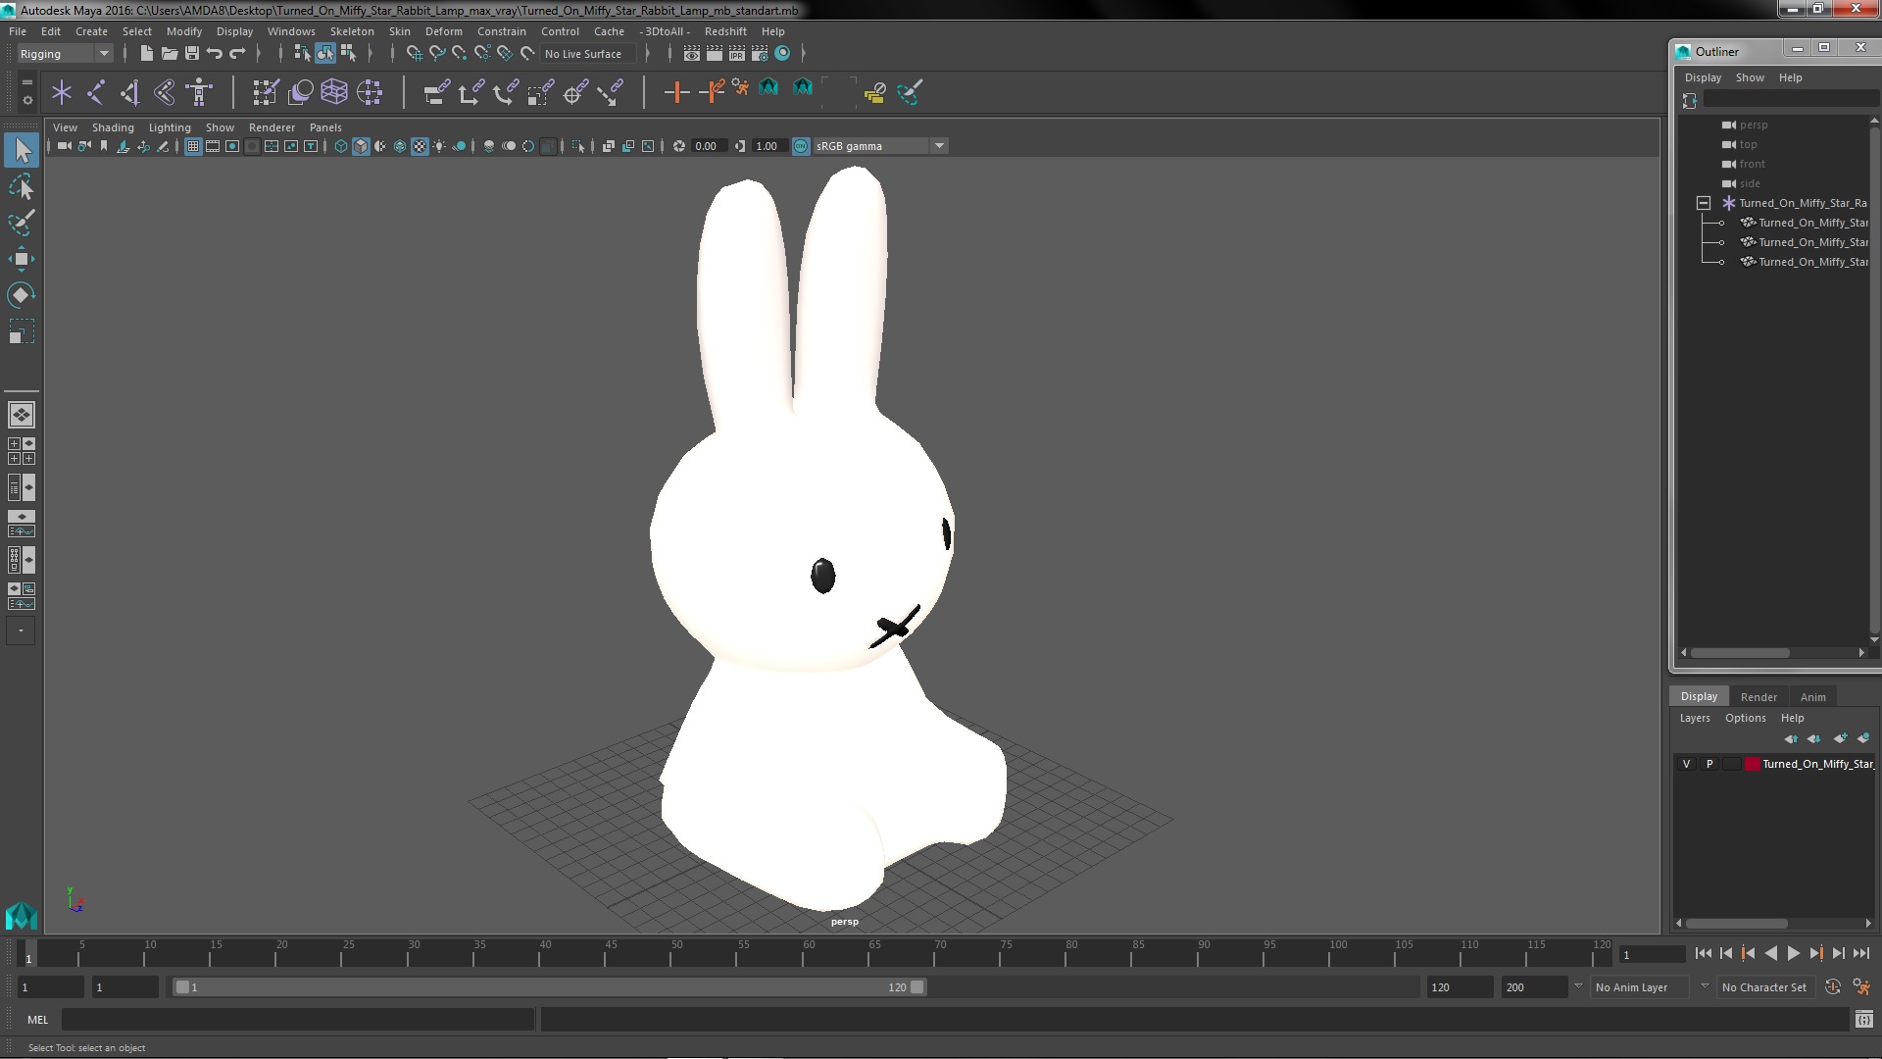1882x1059 pixels.
Task: Play the animation backwards
Action: (1770, 953)
